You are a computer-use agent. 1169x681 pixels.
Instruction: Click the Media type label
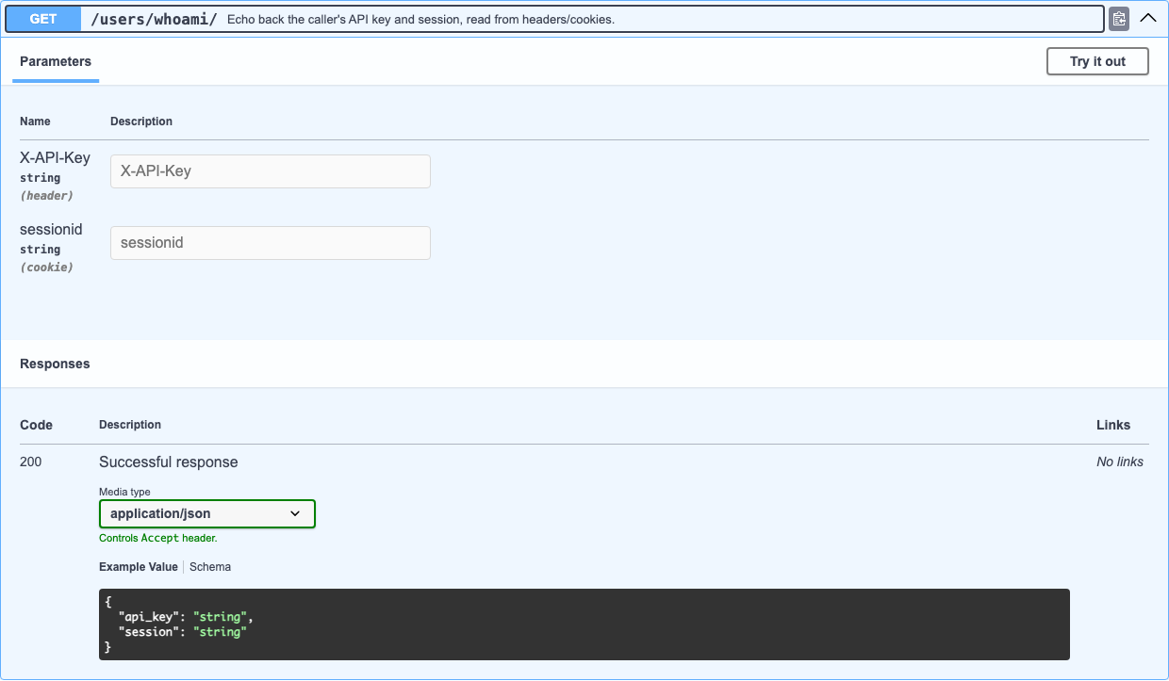pyautogui.click(x=124, y=492)
